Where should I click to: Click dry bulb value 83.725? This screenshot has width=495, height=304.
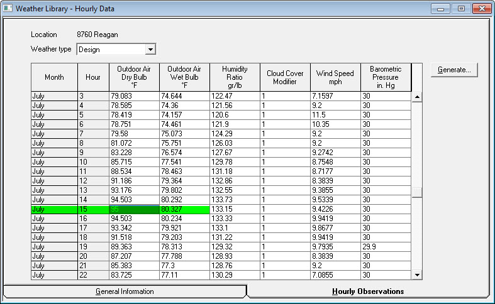[x=134, y=275]
